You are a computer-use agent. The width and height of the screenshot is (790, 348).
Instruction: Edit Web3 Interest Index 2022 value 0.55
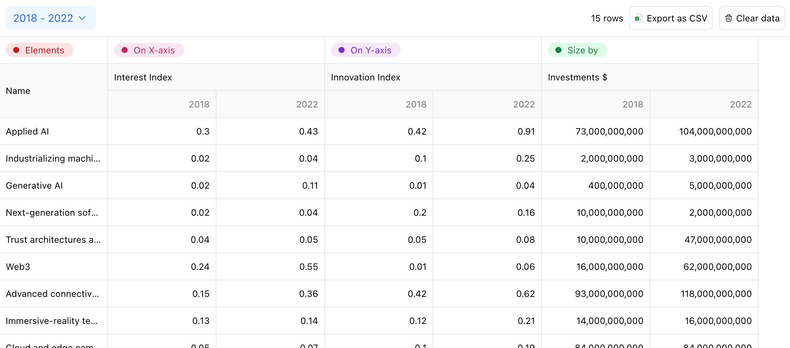tap(308, 267)
